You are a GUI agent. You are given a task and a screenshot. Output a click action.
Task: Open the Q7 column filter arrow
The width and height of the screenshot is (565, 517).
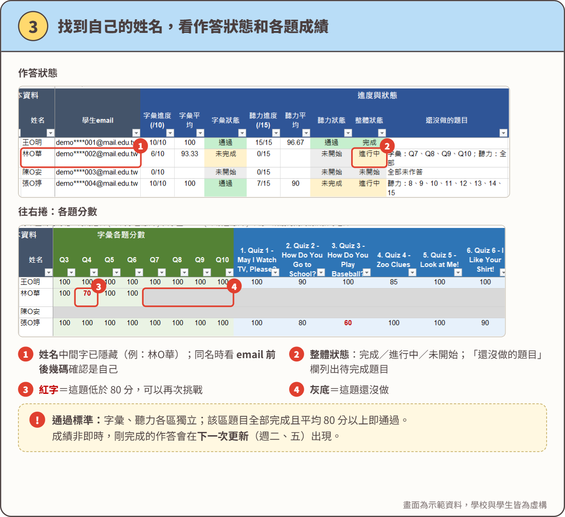click(x=161, y=273)
